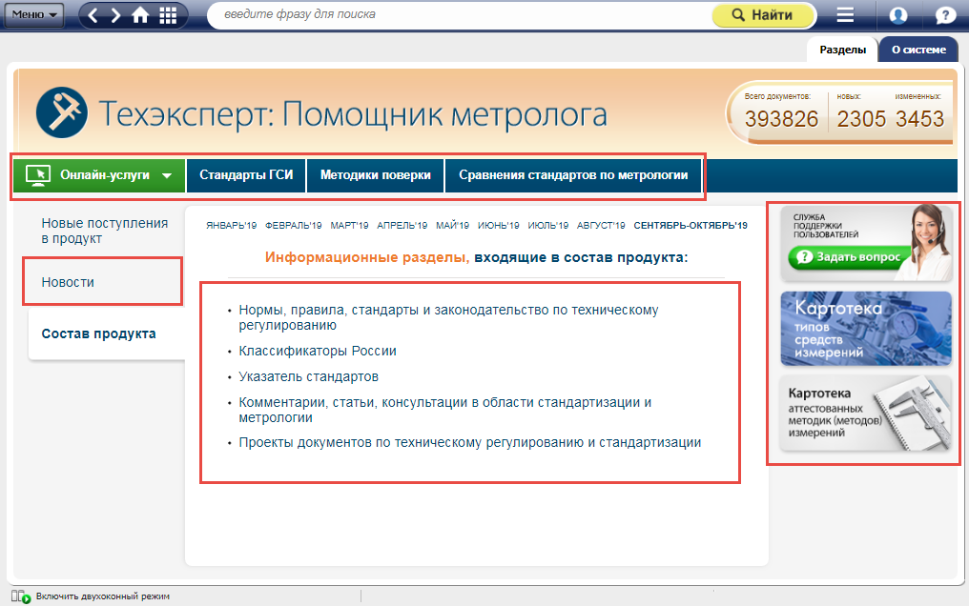
Task: Open the Классификаторы России link
Action: (x=318, y=351)
